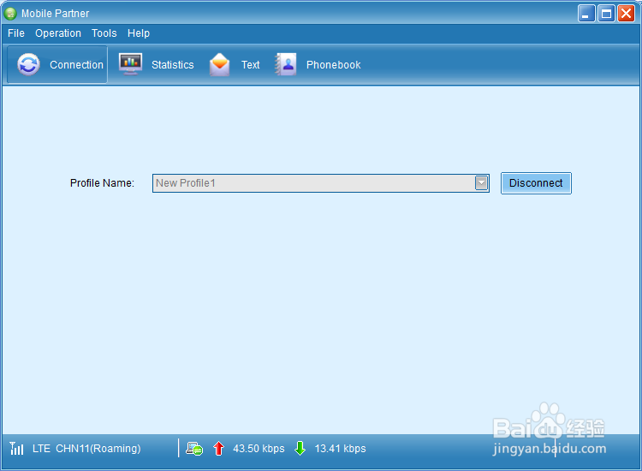Click the network connection status icon
The height and width of the screenshot is (471, 642).
pos(194,449)
